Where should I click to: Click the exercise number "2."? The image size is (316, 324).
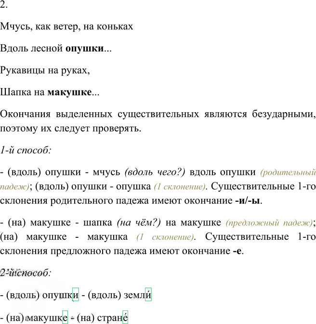pyautogui.click(x=4, y=4)
